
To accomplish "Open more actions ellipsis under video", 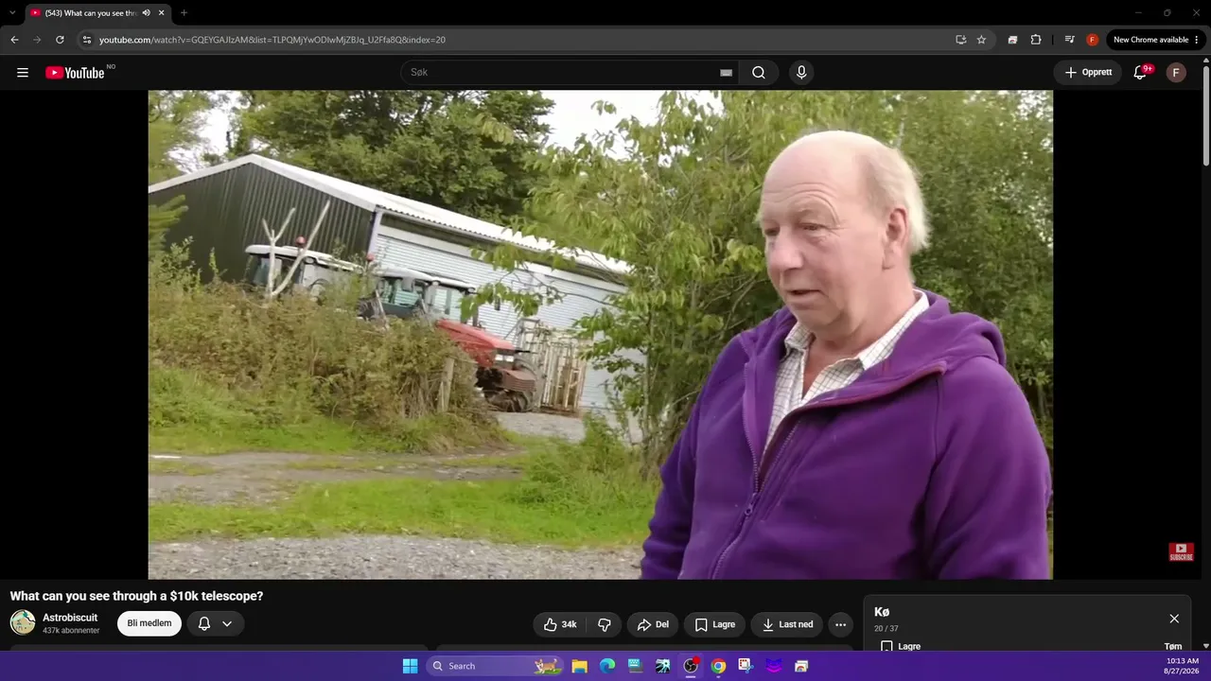I will (840, 624).
